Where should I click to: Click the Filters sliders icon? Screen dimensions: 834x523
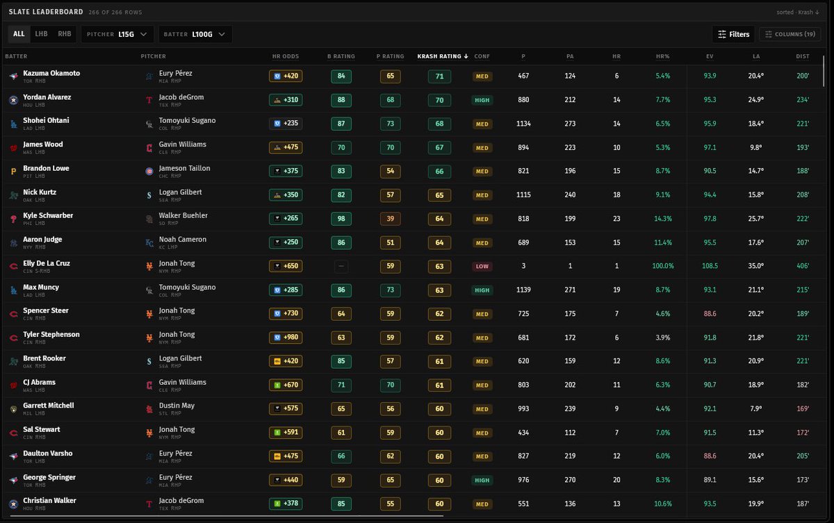722,34
